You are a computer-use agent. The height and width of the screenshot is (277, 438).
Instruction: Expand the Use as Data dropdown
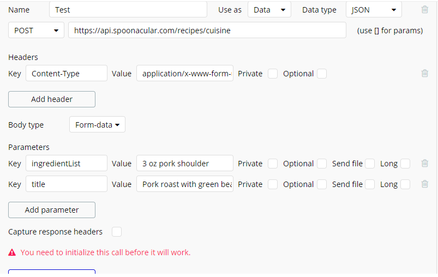[269, 10]
